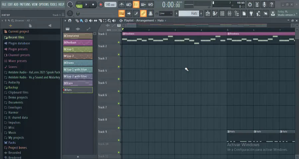The height and width of the screenshot is (159, 299).
Task: Open the Hats pattern selector
Action: [188, 14]
